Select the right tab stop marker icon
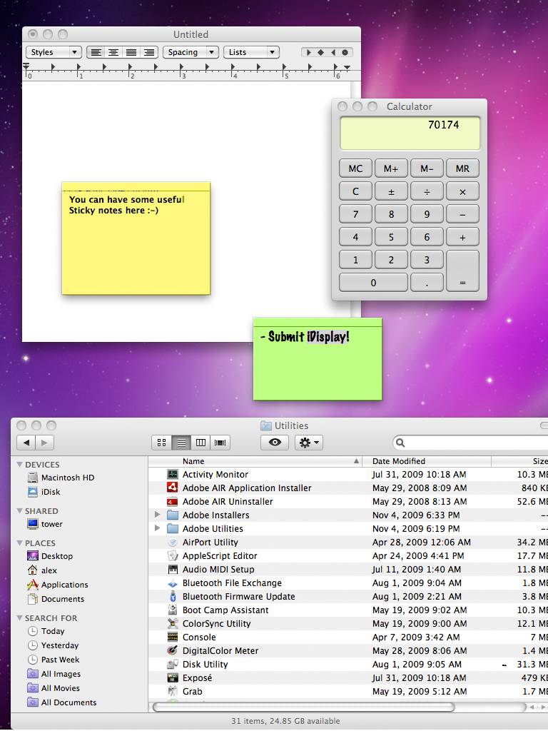The height and width of the screenshot is (731, 548). click(x=333, y=52)
